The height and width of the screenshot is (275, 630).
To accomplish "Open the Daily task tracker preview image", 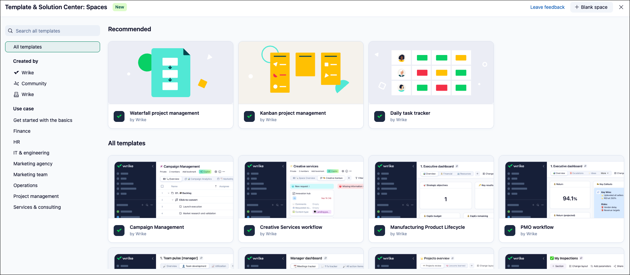I will tap(431, 73).
